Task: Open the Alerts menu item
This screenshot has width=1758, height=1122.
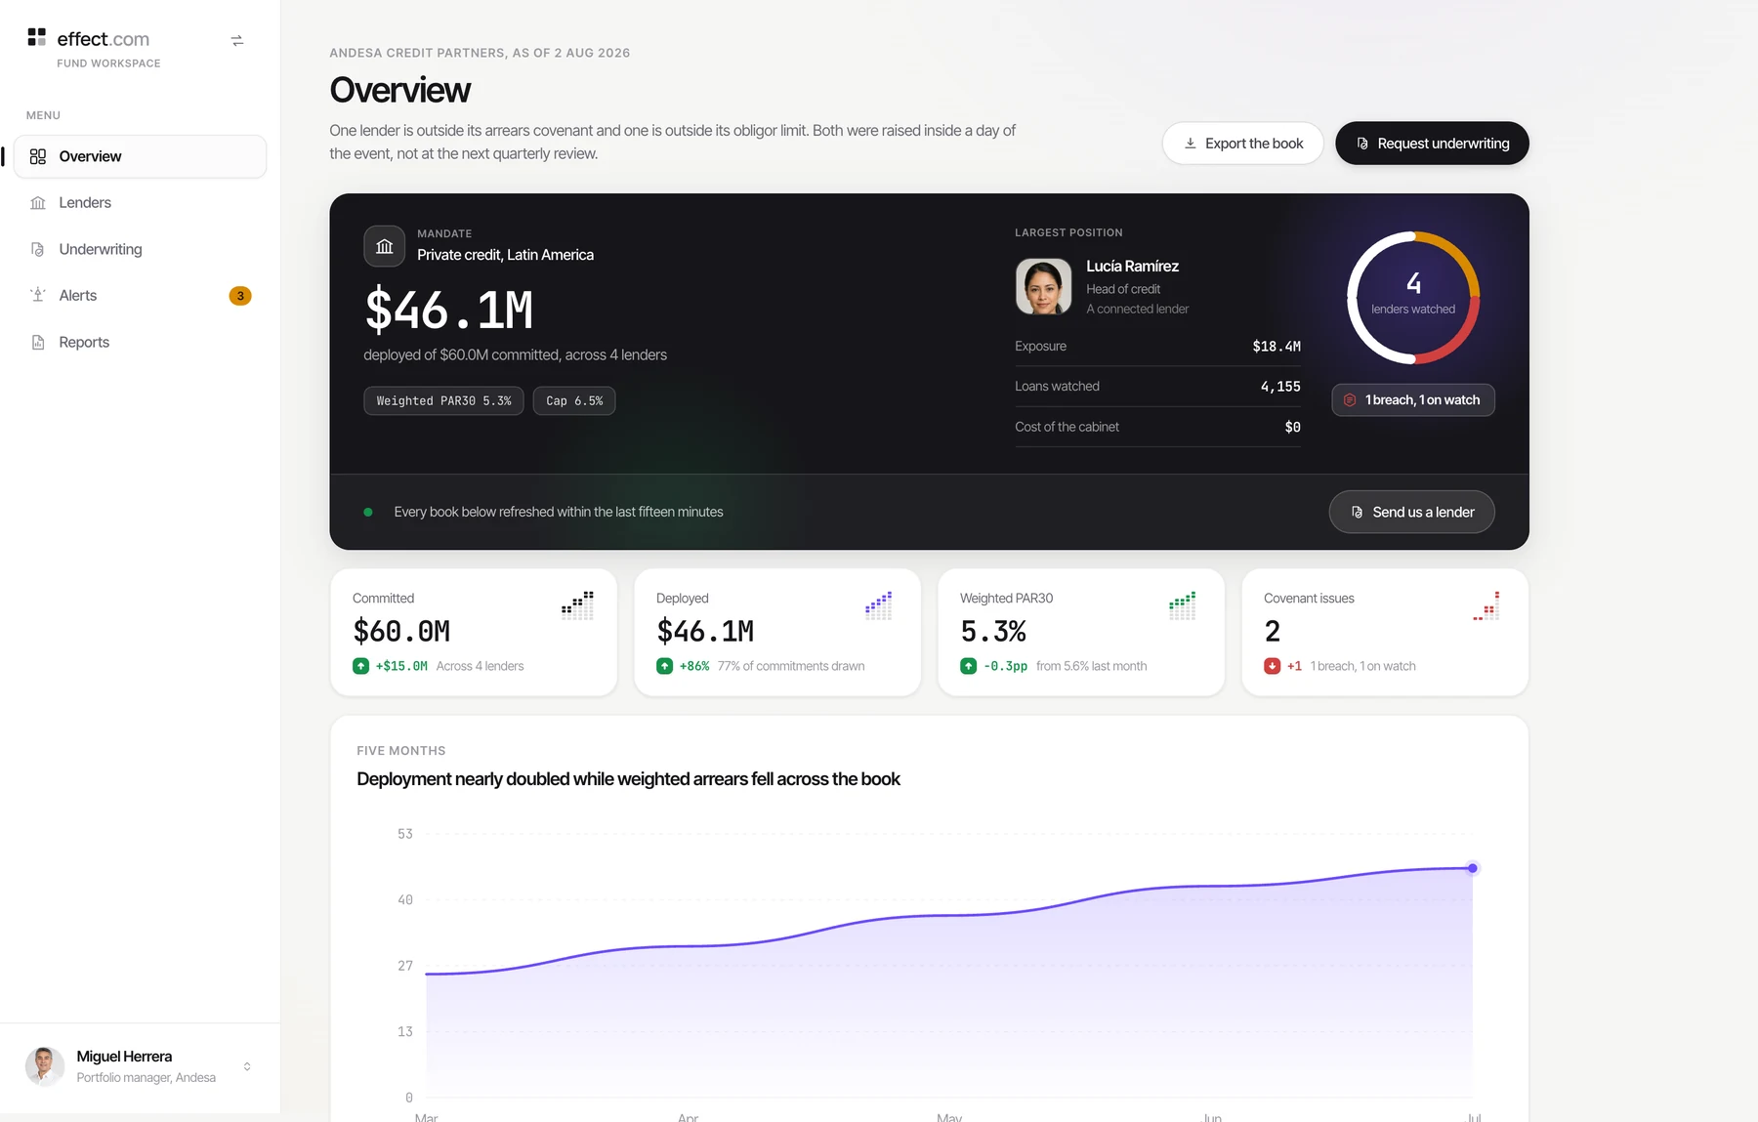Action: pos(140,296)
